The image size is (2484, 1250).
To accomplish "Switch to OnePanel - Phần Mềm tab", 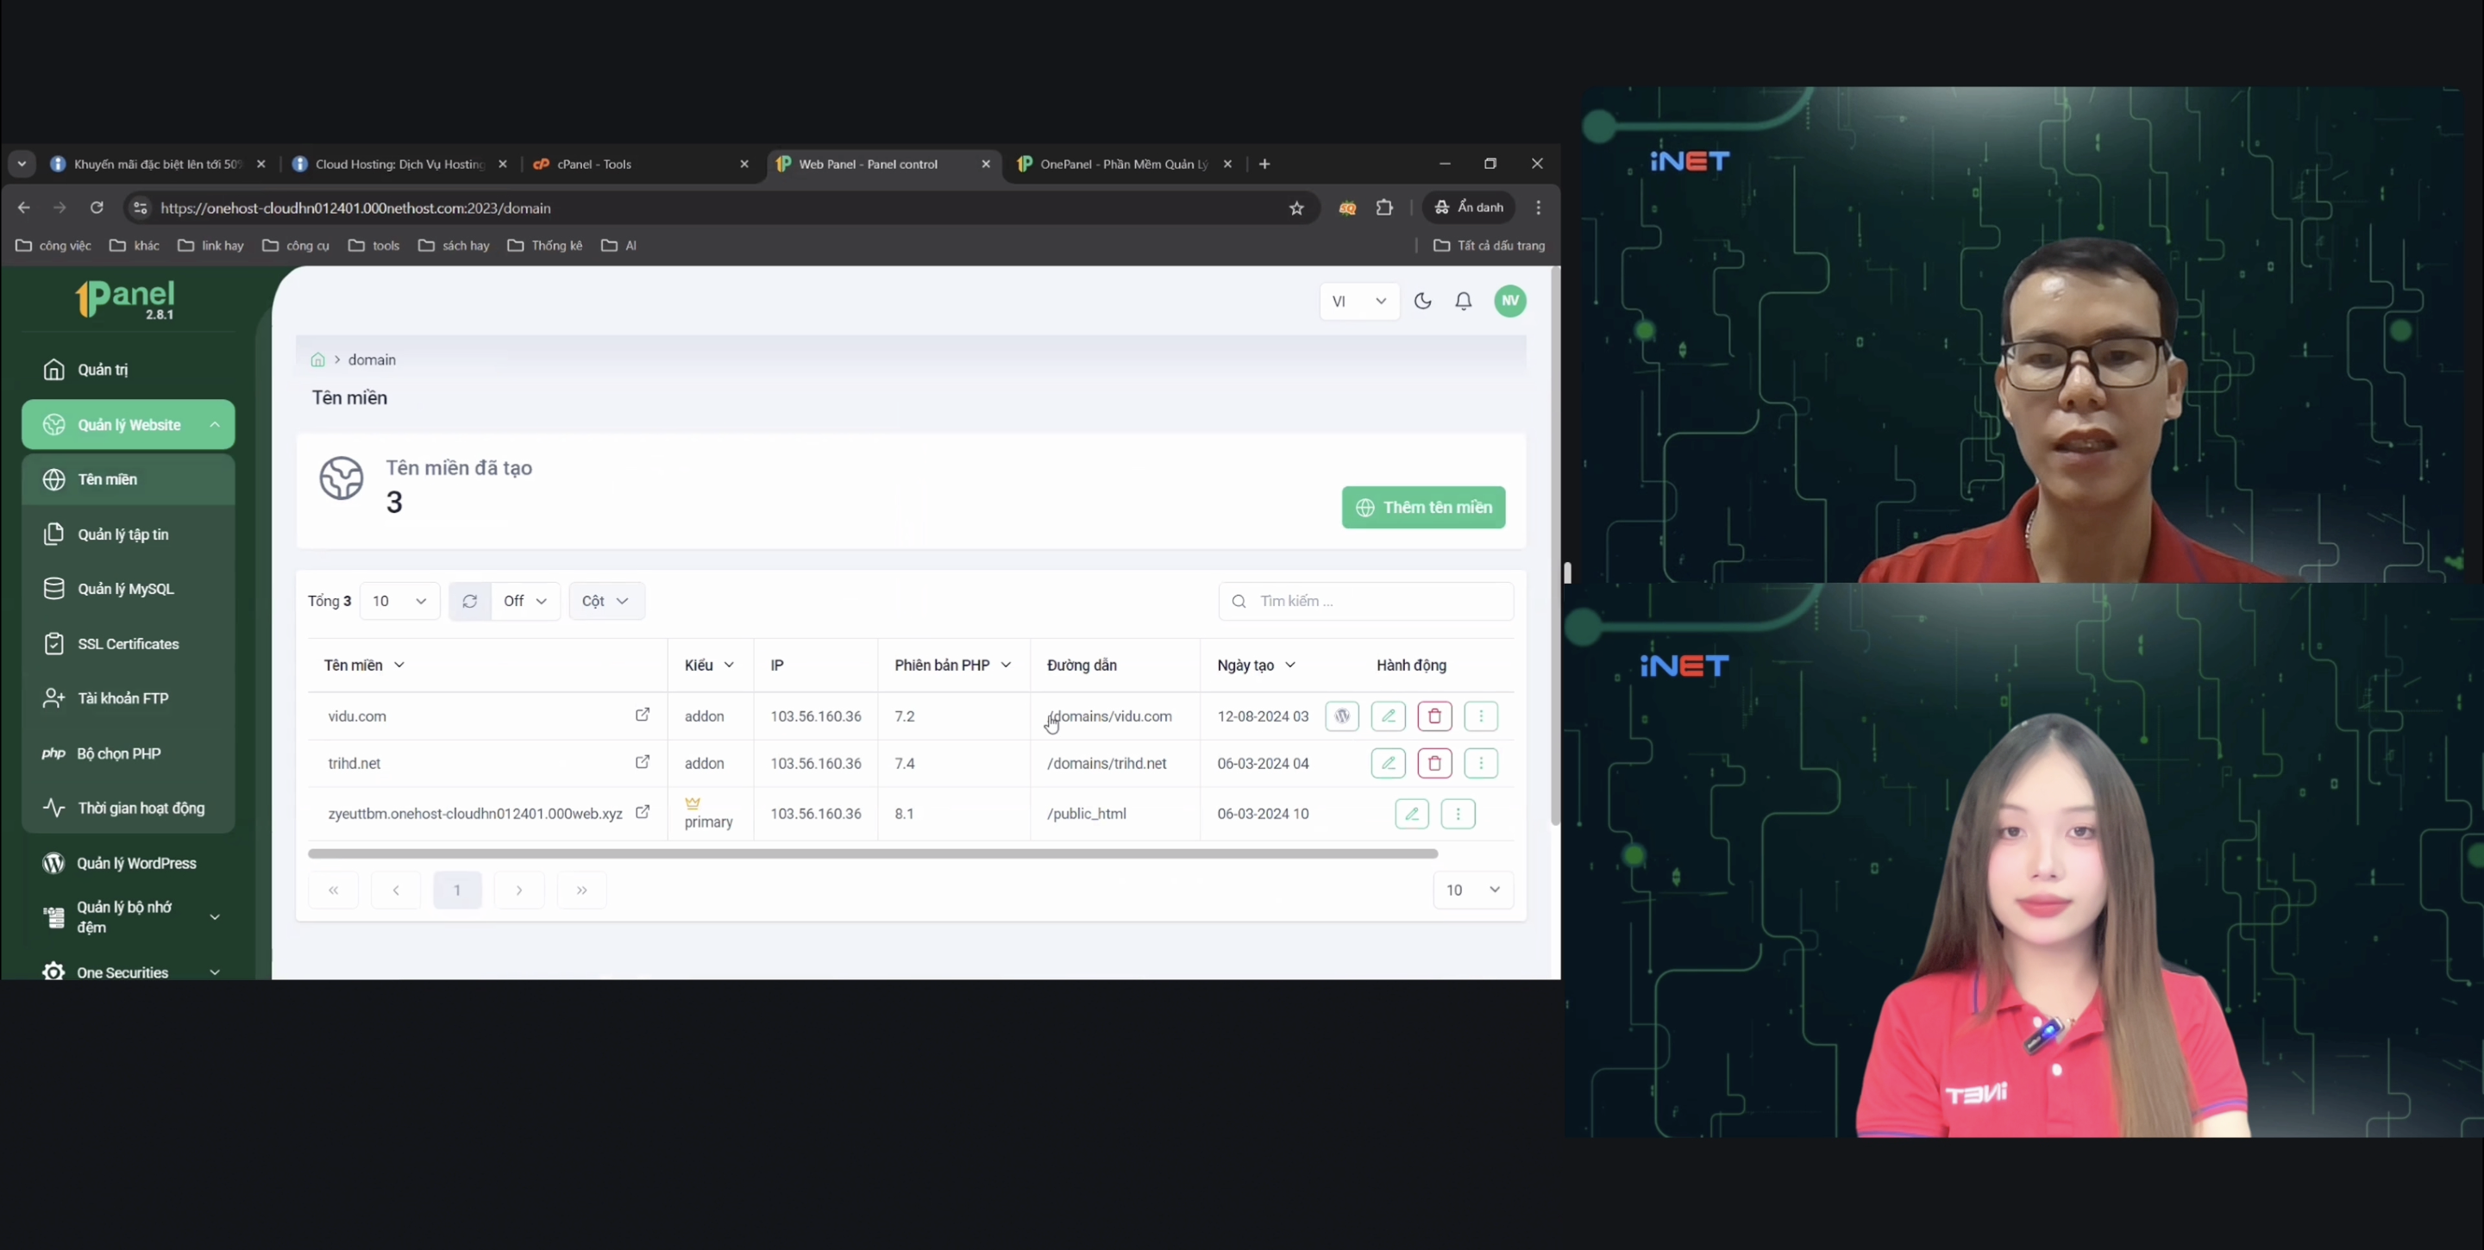I will (x=1125, y=165).
